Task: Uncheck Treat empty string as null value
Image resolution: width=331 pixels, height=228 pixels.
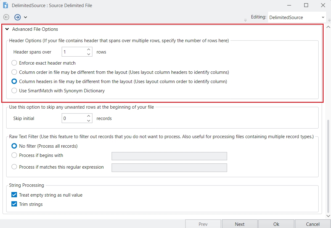Action: [14, 195]
